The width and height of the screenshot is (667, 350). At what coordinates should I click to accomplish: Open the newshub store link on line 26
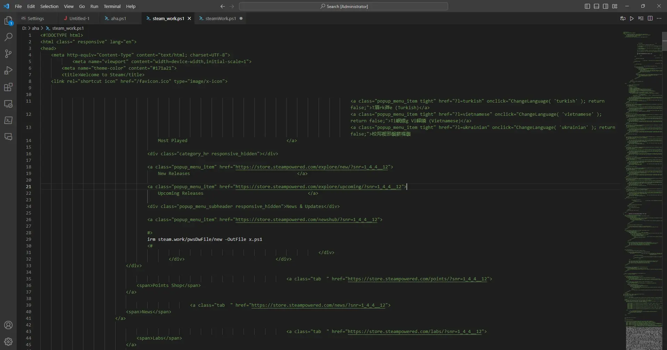(306, 219)
